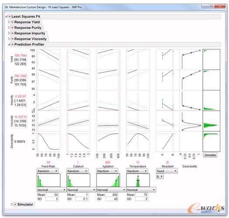The image size is (229, 218).
Task: Open the Prediction Profiler red triangle menu
Action: tap(12, 44)
